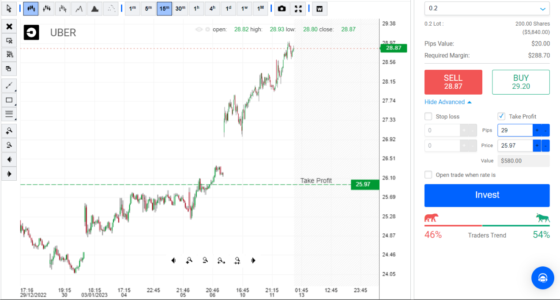Click the circle icon beside the eye icon
The image size is (560, 300).
pyautogui.click(x=207, y=30)
